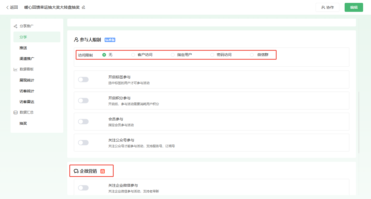Screen dimensions: 371x199
Task: Toggle the 关注公众号参与 switch
Action: [83, 143]
